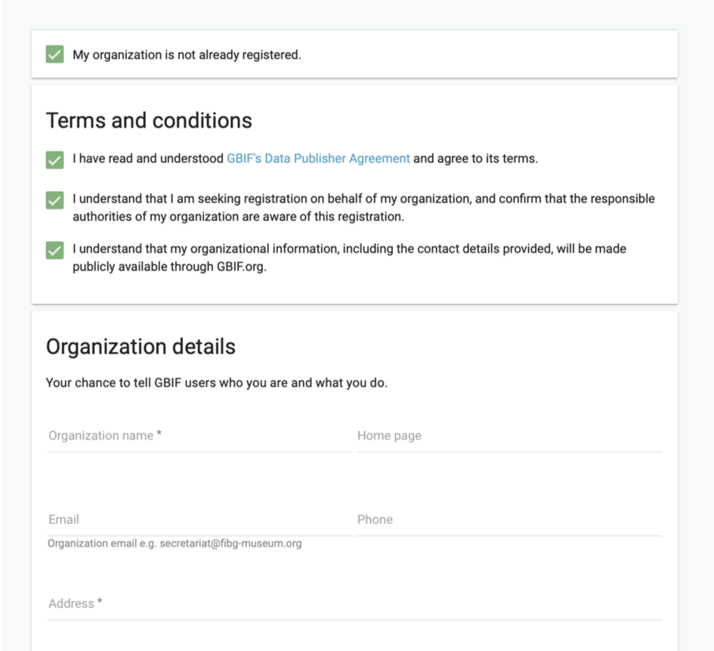The image size is (714, 651).
Task: Uncheck the registration on behalf checkbox
Action: 54,200
